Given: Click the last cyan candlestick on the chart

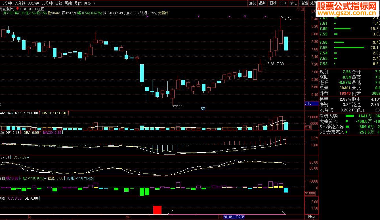Looking at the screenshot, I should coord(286,43).
